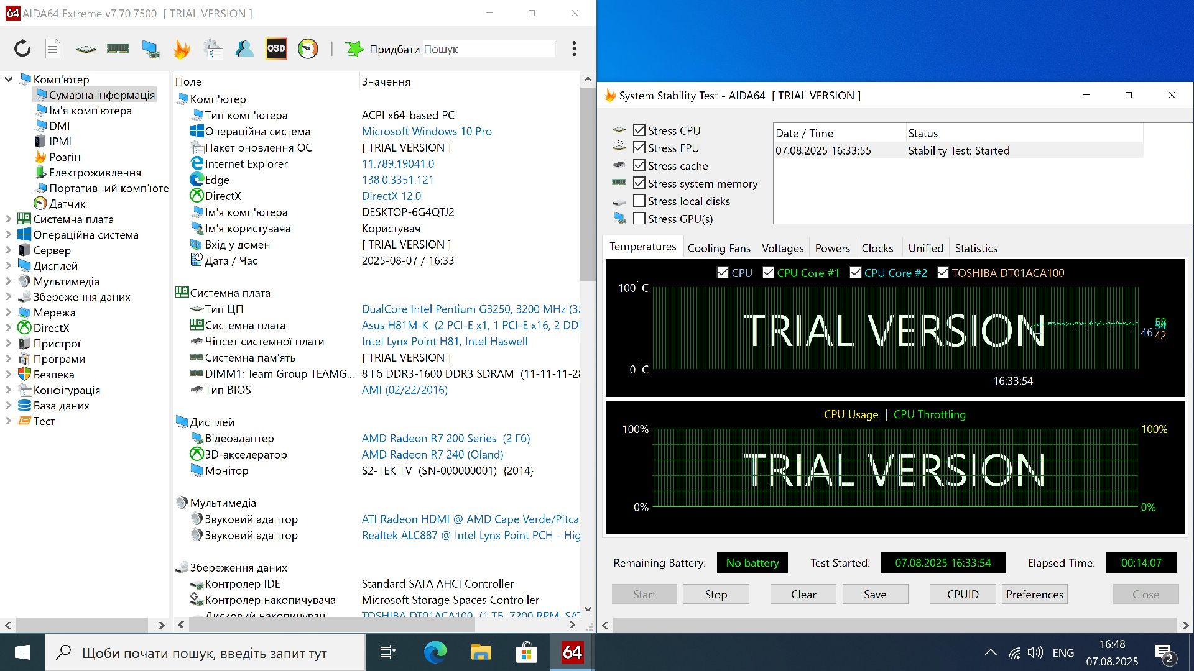Open the Report document icon in toolbar
This screenshot has height=671, width=1194.
pyautogui.click(x=53, y=48)
